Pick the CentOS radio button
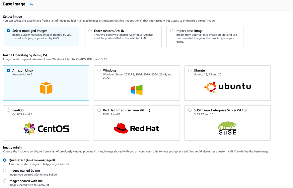Viewport: 293px width, 188px height. point(8,110)
